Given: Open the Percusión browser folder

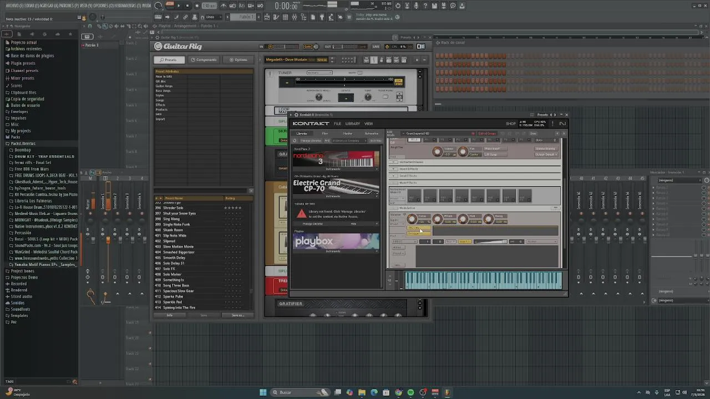Looking at the screenshot, I should point(23,233).
